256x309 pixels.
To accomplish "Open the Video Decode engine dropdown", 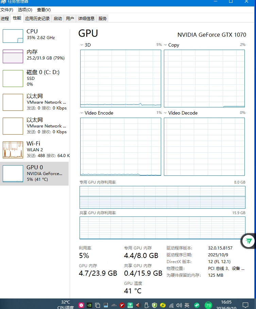I will 165,113.
